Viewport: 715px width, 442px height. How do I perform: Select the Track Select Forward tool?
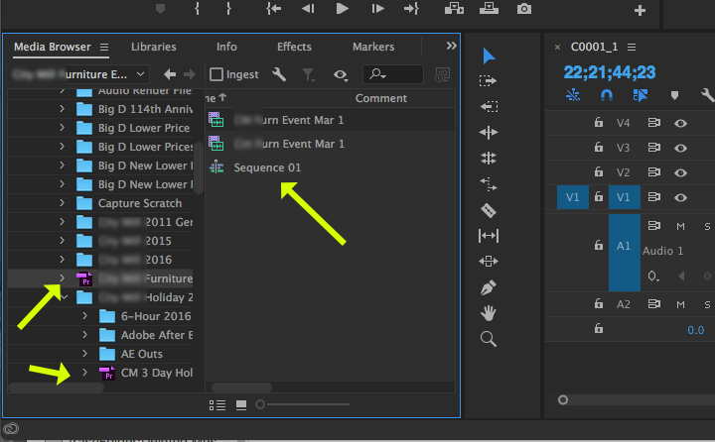(x=488, y=81)
